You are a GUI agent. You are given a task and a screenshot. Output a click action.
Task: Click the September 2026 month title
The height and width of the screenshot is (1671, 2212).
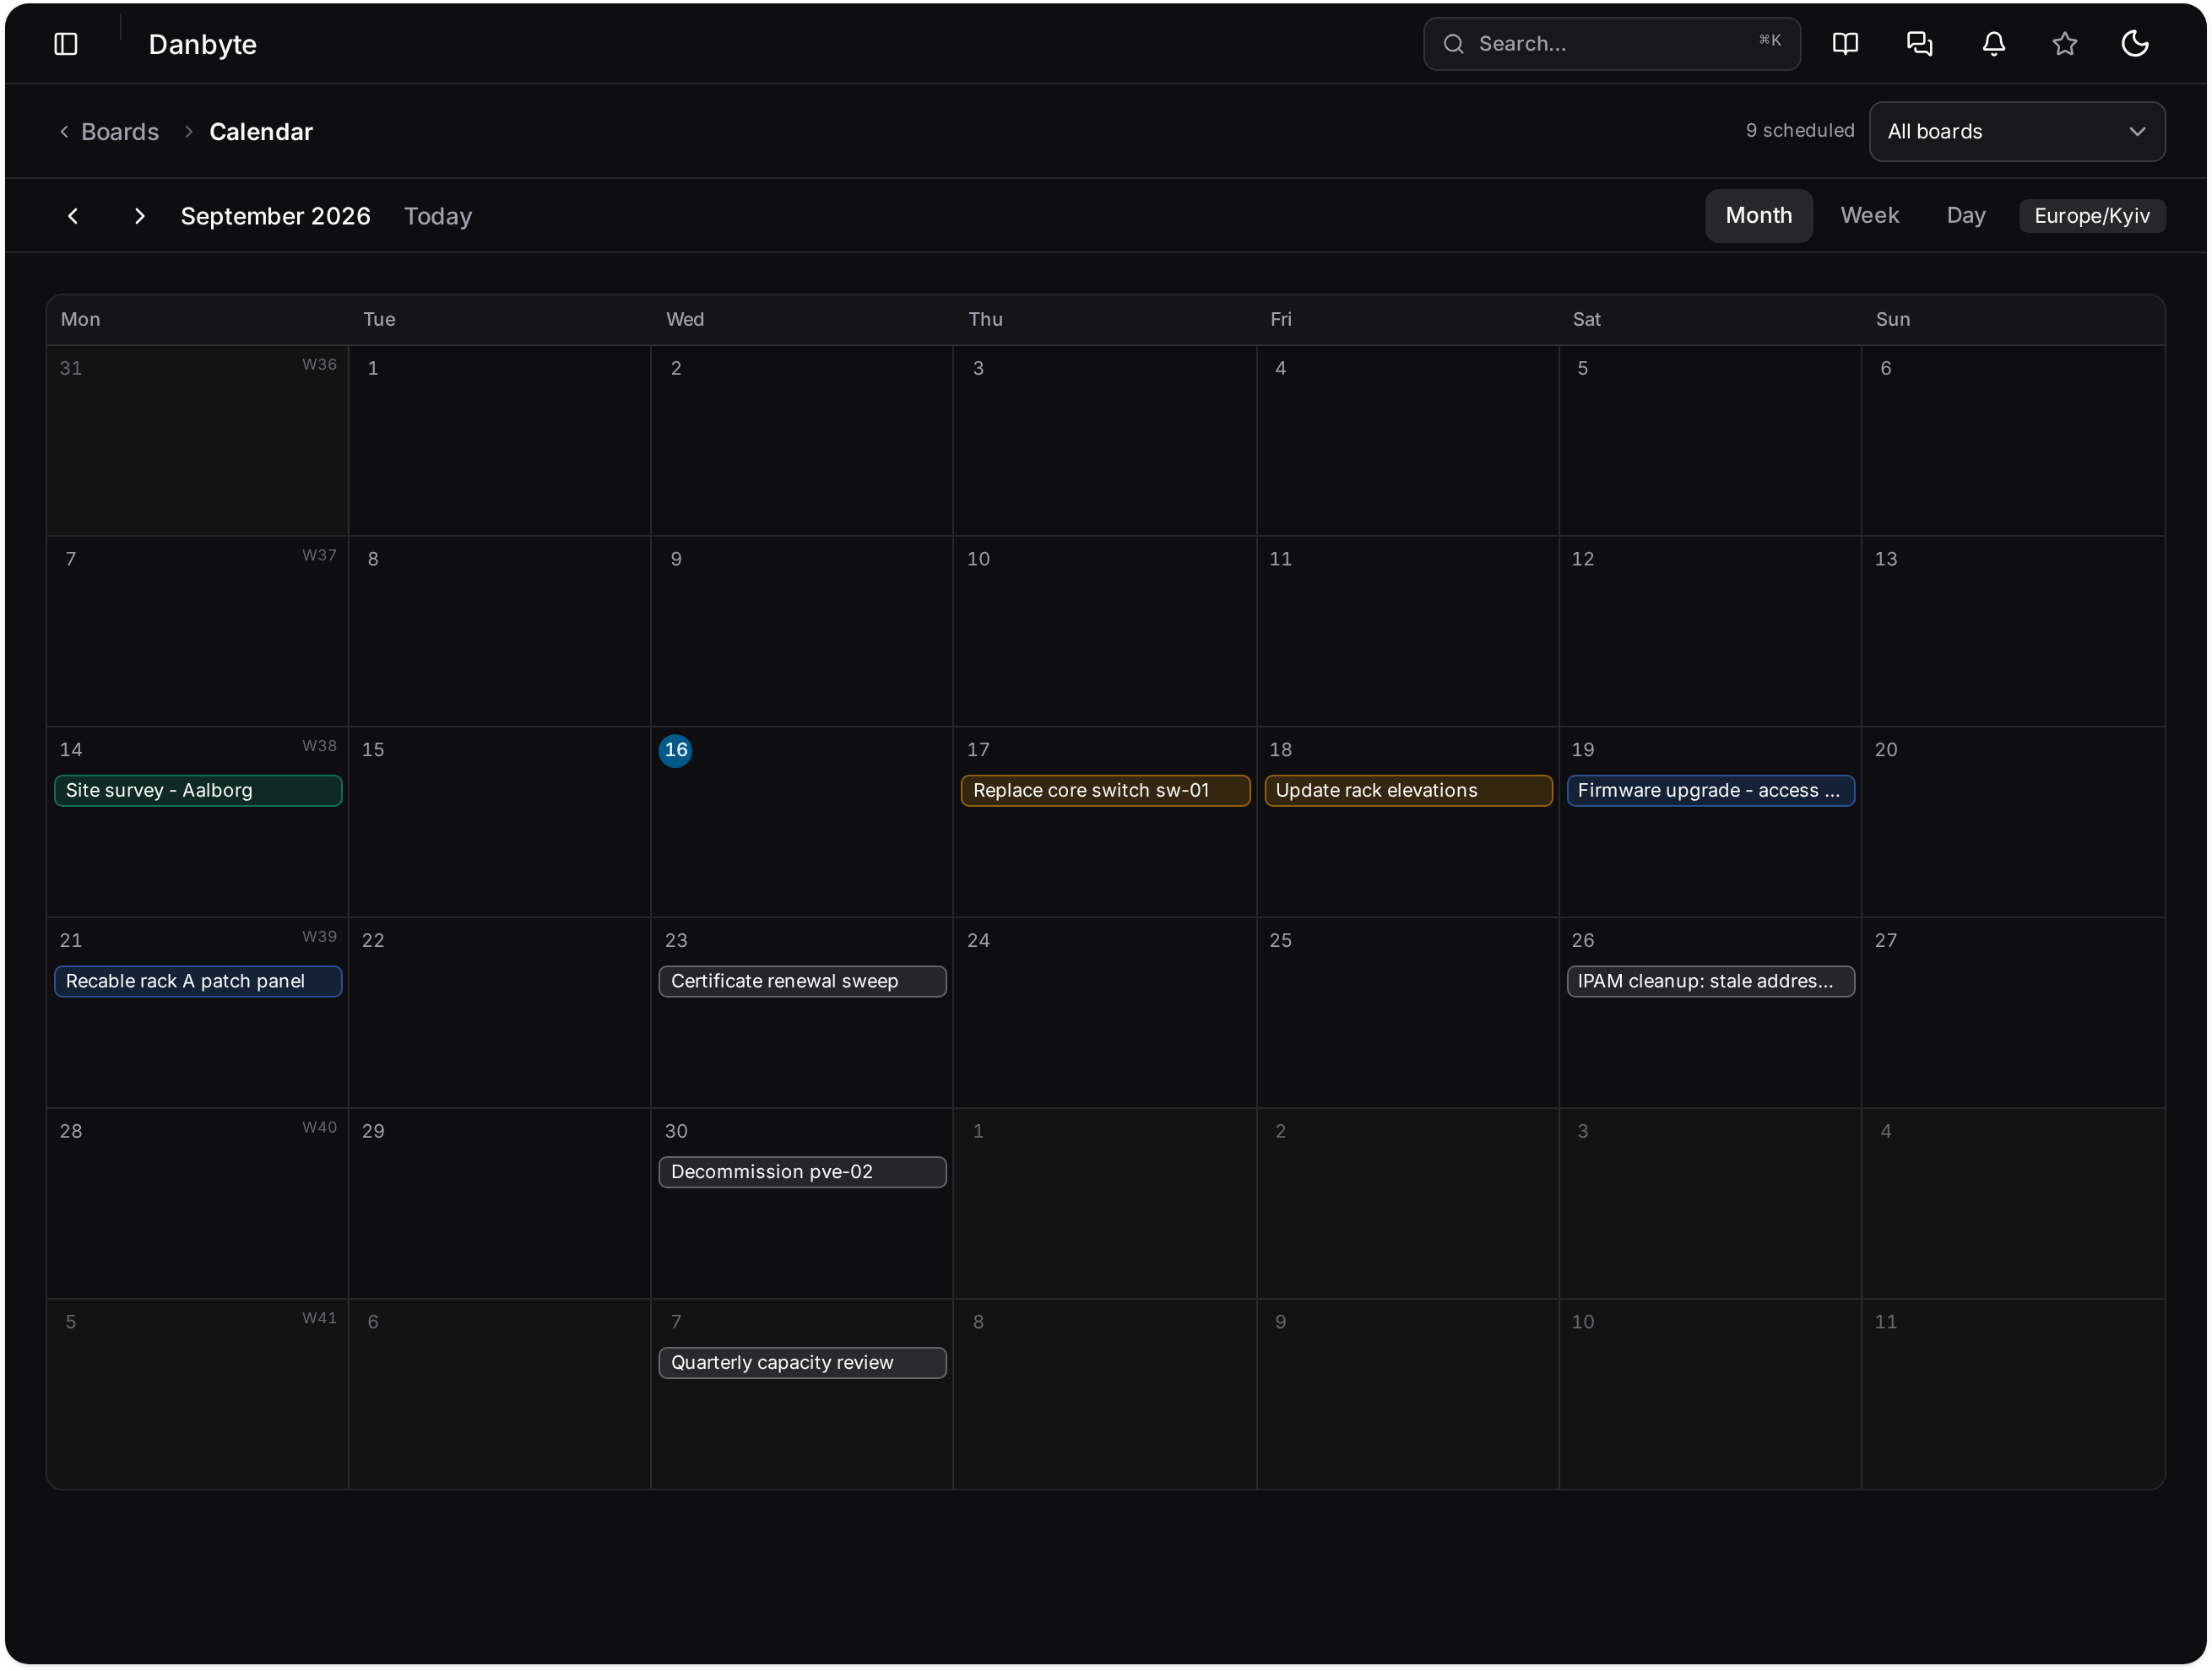click(x=275, y=216)
